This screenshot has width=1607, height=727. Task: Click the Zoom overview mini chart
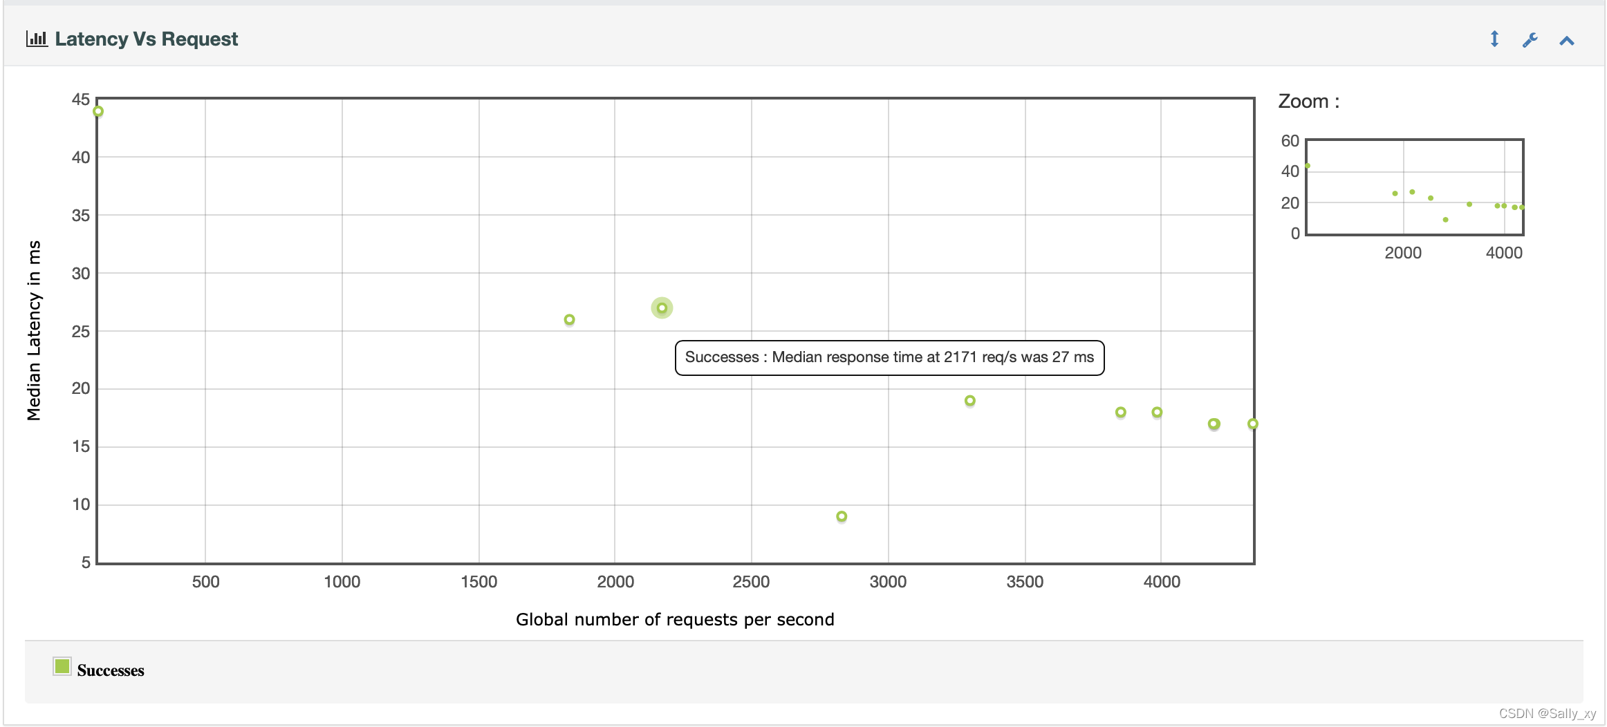coord(1415,187)
